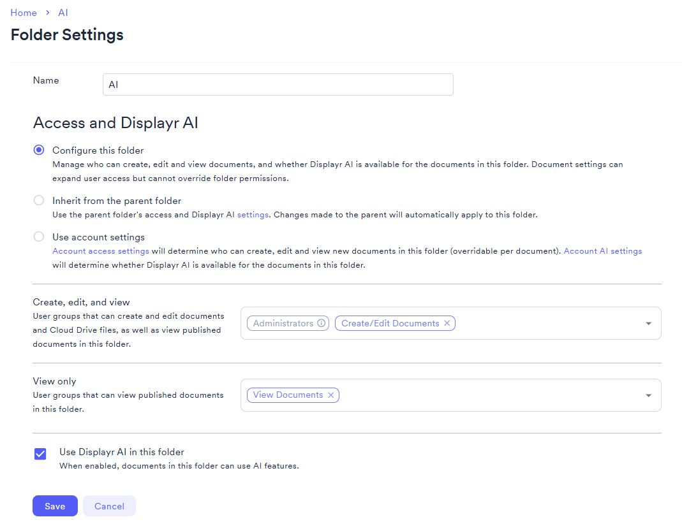Cancel the folder settings changes

click(x=109, y=506)
